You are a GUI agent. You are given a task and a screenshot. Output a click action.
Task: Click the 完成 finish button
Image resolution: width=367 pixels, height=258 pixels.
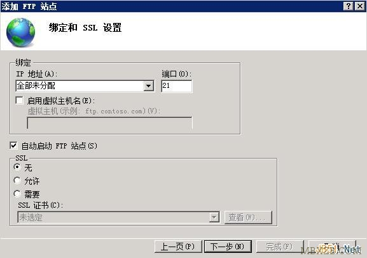pos(280,247)
